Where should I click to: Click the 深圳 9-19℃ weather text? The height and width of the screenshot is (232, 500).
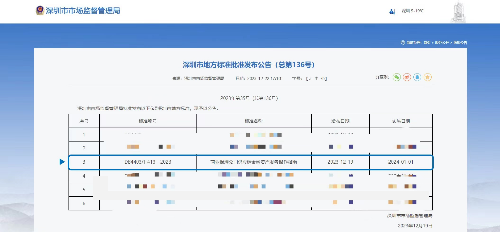click(x=412, y=11)
